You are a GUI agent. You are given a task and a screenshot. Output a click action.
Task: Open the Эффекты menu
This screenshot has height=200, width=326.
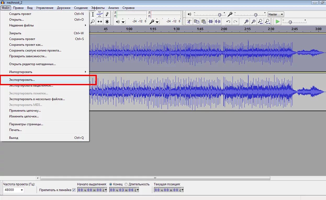(98, 8)
